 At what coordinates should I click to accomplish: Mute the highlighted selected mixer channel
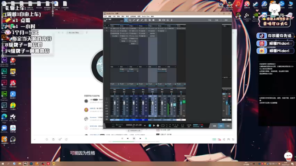(155, 98)
